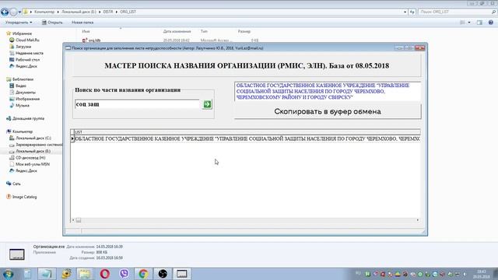Open "CD-дисковод (H:)" in the sidebar
Viewport: 498px width, 280px height.
[30, 157]
